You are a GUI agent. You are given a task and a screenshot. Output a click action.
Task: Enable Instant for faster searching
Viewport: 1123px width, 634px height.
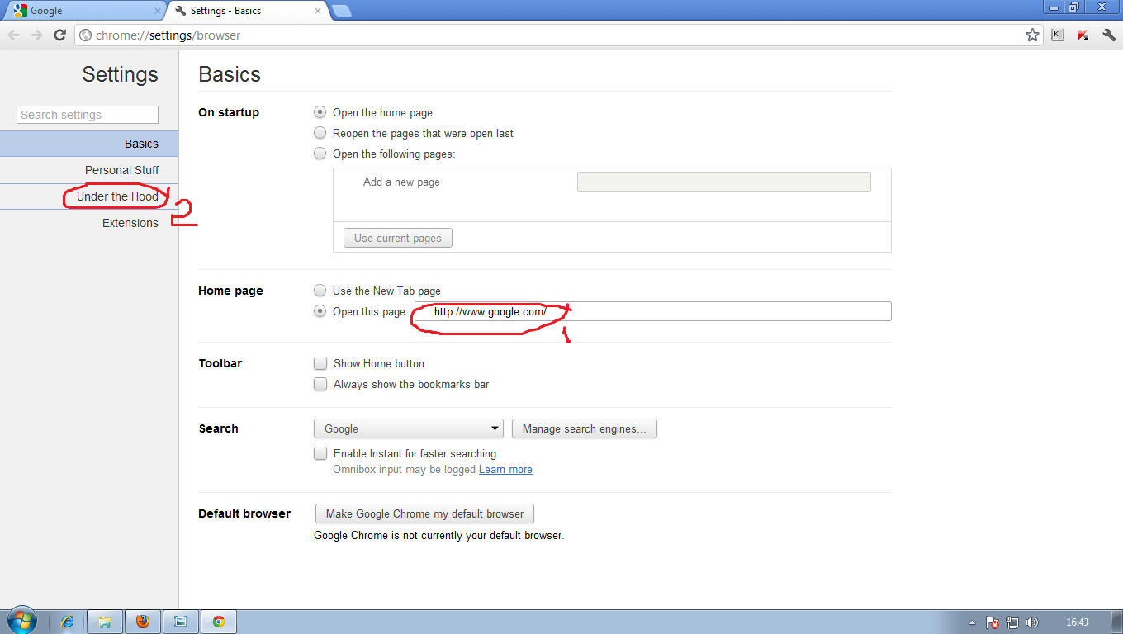[x=320, y=453]
